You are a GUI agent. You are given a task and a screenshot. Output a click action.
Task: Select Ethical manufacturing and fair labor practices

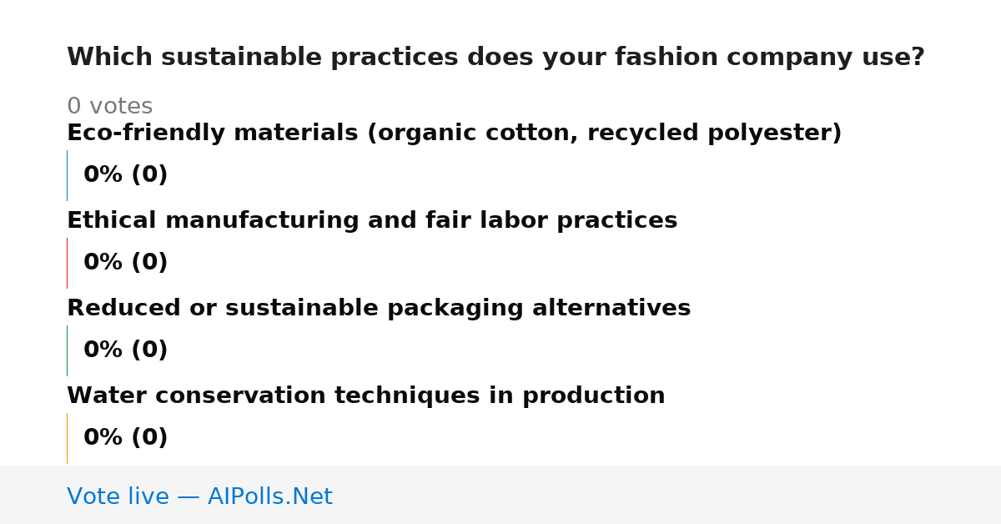[372, 221]
